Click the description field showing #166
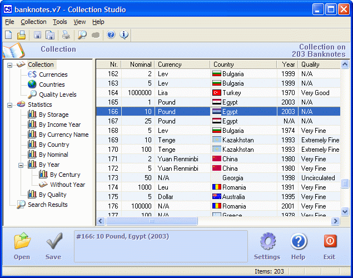353x278 pixels. pos(161,246)
